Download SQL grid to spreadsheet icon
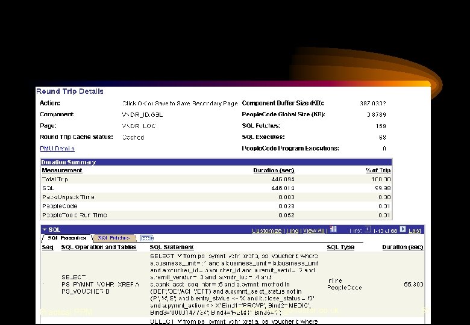470x325 pixels. [333, 229]
